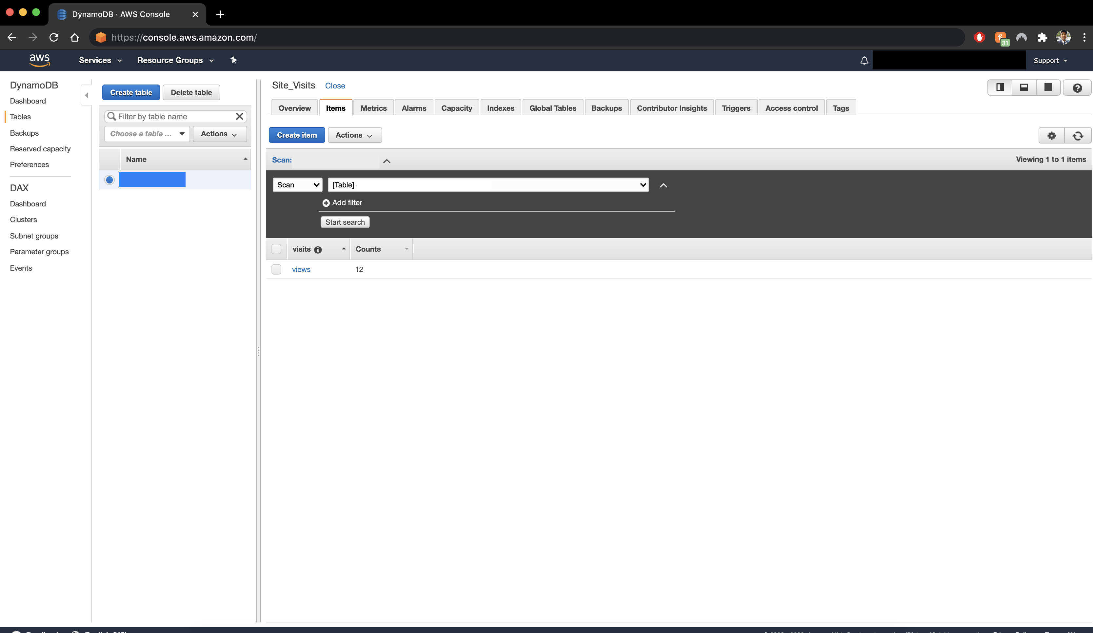
Task: Click the Create item button
Action: pyautogui.click(x=297, y=135)
